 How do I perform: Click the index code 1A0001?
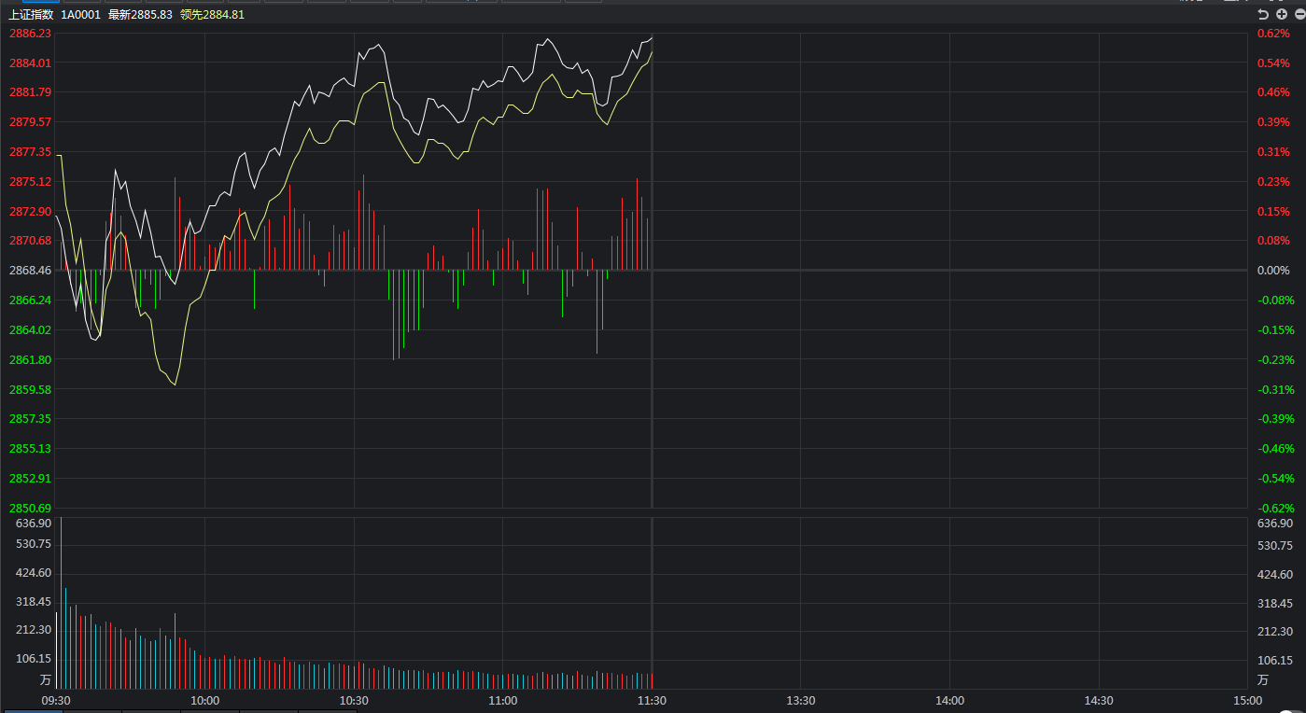(81, 15)
